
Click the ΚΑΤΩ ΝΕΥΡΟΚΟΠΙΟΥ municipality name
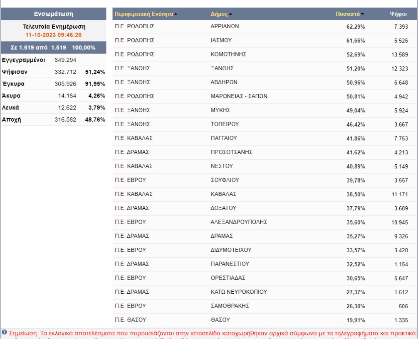pos(239,292)
